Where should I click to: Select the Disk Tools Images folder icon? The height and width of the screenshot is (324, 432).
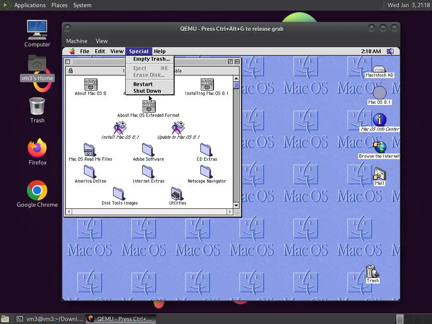click(x=119, y=193)
